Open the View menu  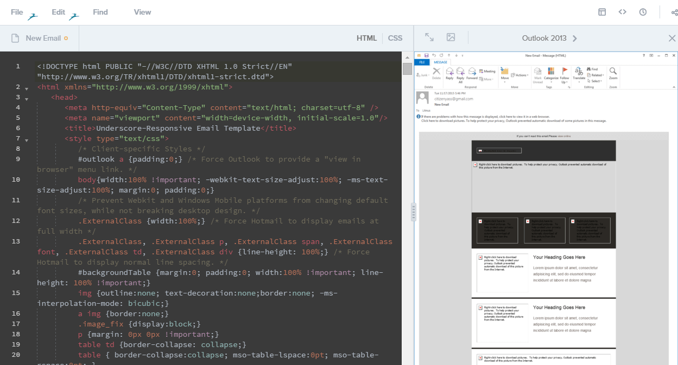[x=142, y=12]
